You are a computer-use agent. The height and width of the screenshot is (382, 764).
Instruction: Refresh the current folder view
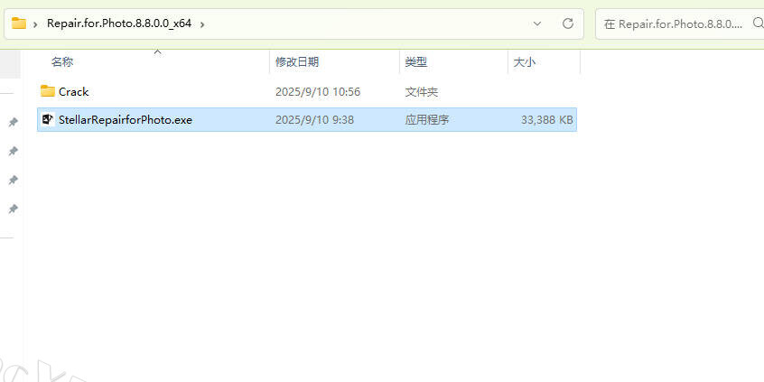pos(568,23)
